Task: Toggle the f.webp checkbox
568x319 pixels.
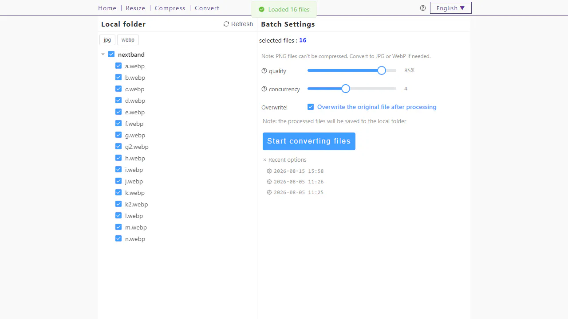Action: click(118, 123)
